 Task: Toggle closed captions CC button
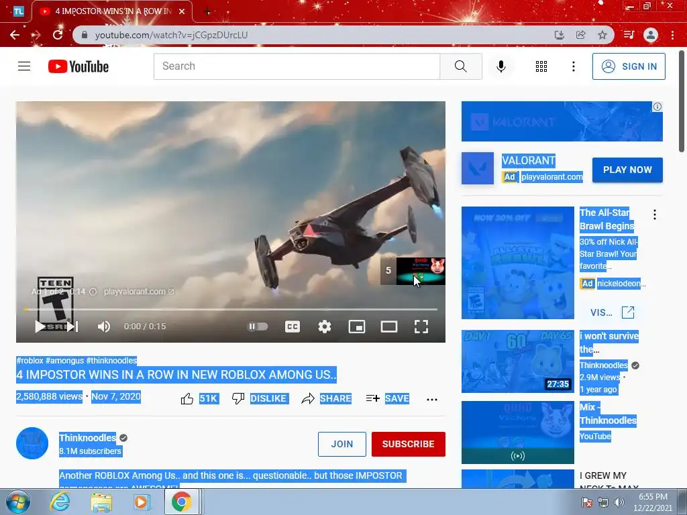pos(293,327)
